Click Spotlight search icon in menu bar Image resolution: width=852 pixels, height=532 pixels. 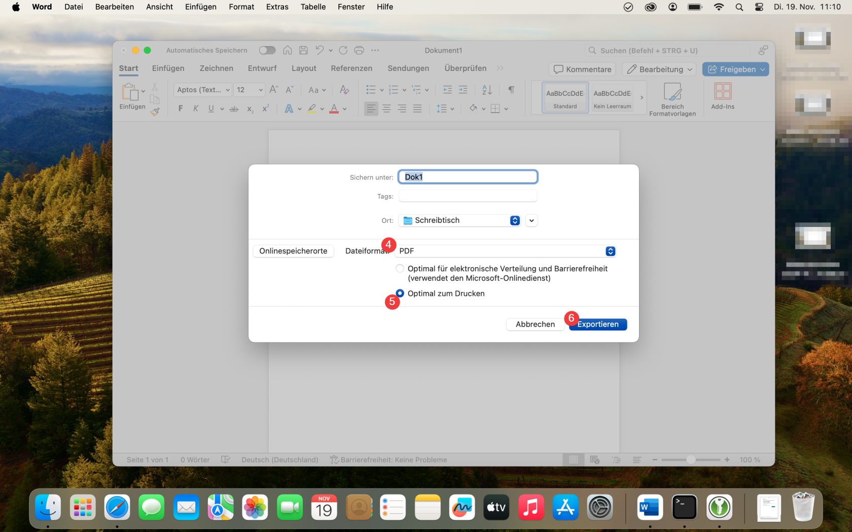pyautogui.click(x=739, y=7)
